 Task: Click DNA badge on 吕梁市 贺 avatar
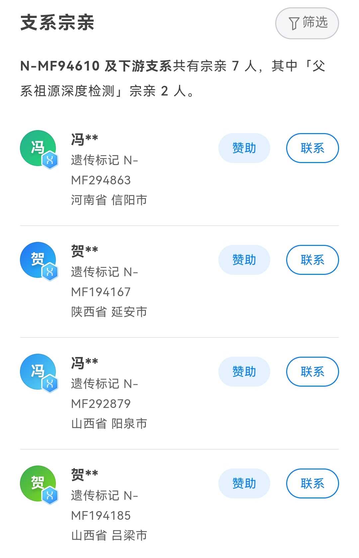coord(50,496)
